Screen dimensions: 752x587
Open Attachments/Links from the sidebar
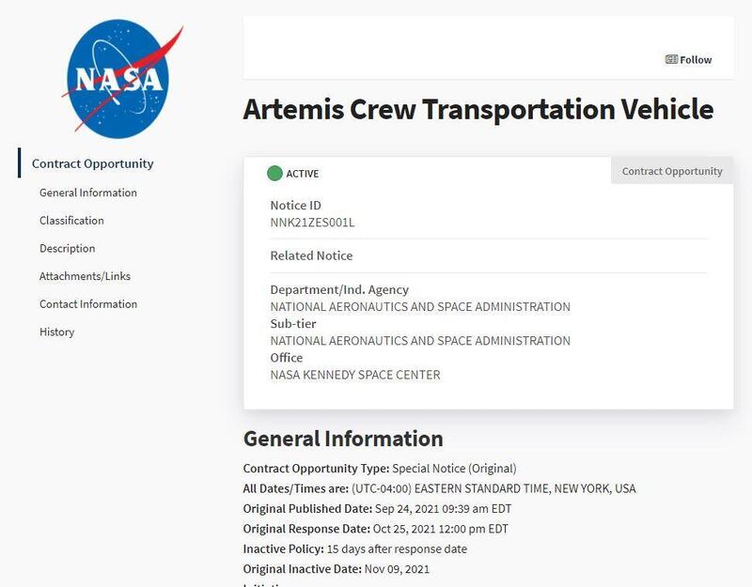click(85, 276)
